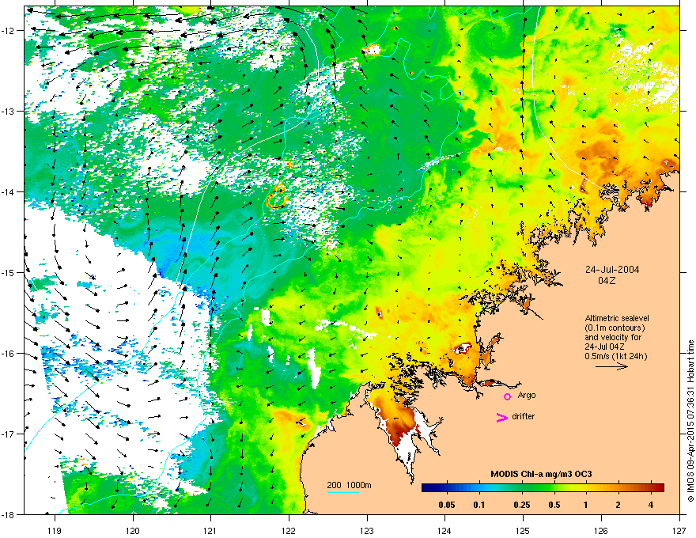Click longitude axis label 121
This screenshot has height=538, width=696.
pyautogui.click(x=210, y=530)
